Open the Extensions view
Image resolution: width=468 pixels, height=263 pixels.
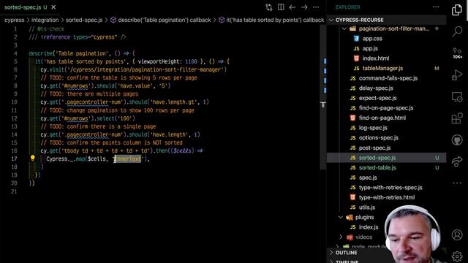[457, 118]
